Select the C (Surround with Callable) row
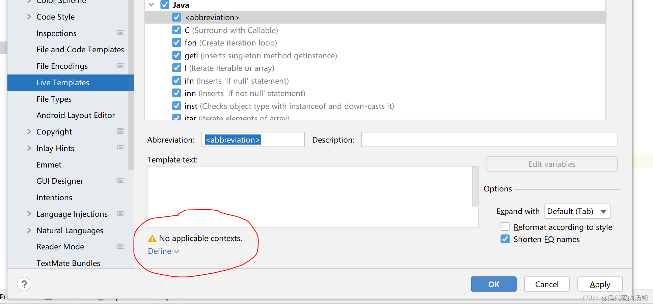Image resolution: width=653 pixels, height=304 pixels. coord(375,30)
